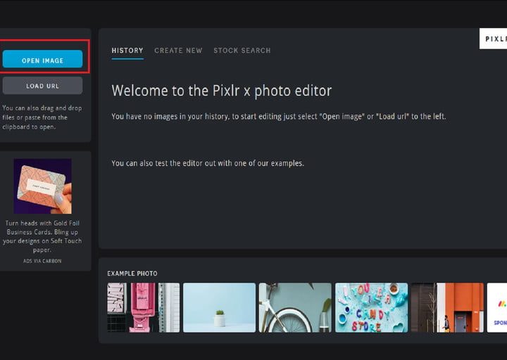507x360 pixels.
Task: Open the CREATE NEW tab
Action: coord(178,51)
